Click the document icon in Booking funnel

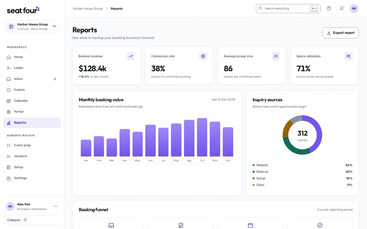click(181, 225)
